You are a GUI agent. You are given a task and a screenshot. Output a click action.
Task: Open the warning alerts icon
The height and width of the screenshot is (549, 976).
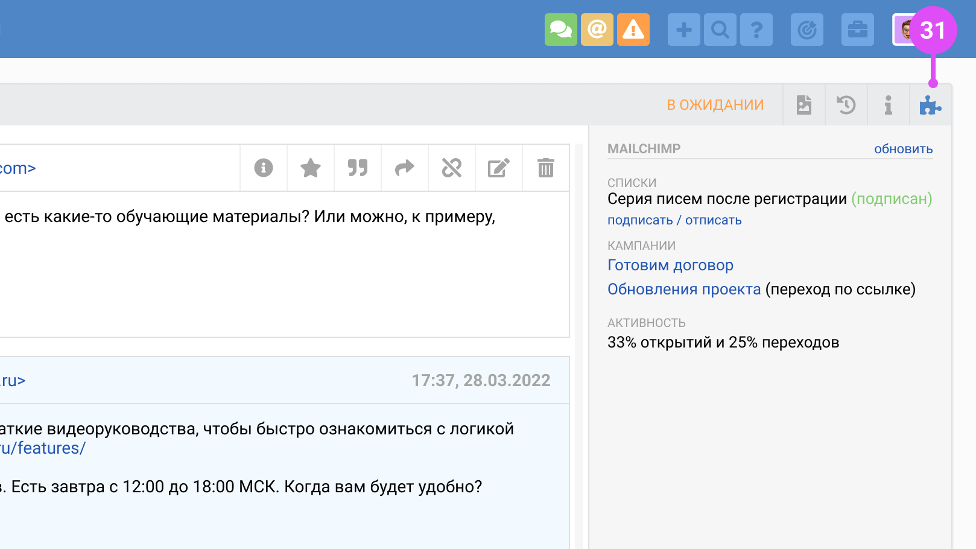pyautogui.click(x=633, y=29)
